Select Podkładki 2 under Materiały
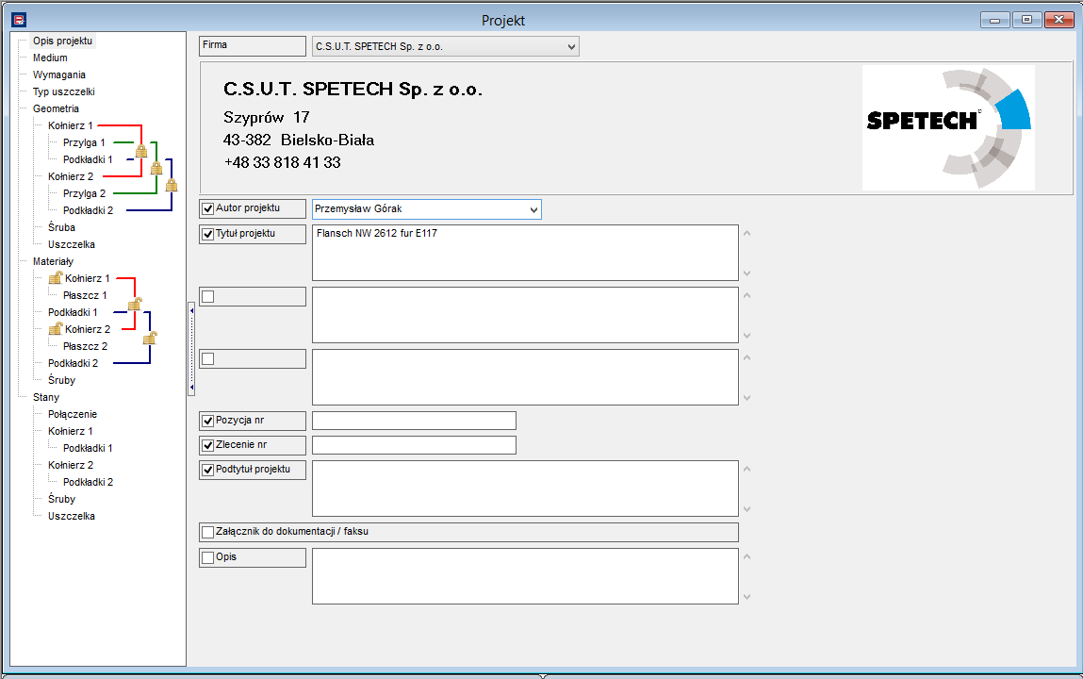Viewport: 1083px width, 679px height. (73, 363)
